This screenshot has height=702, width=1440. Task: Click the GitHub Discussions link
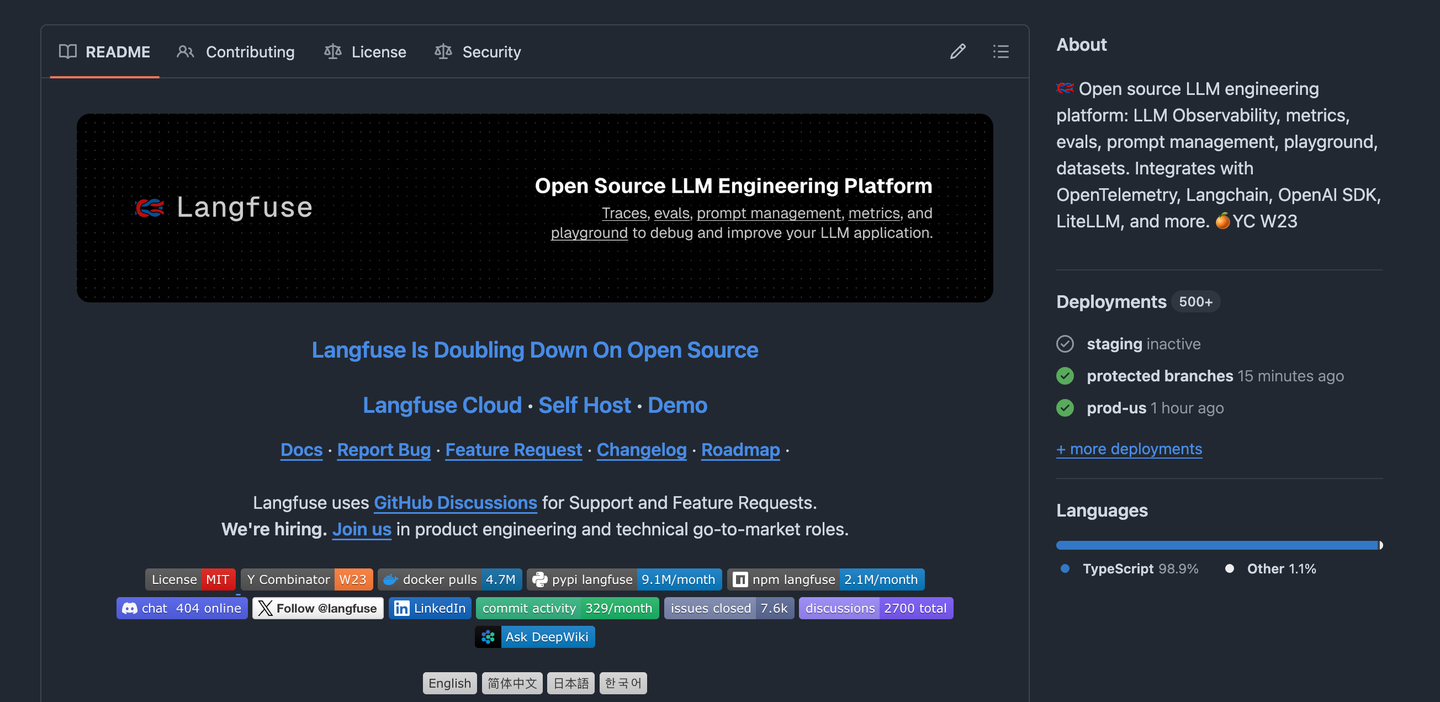(x=455, y=502)
